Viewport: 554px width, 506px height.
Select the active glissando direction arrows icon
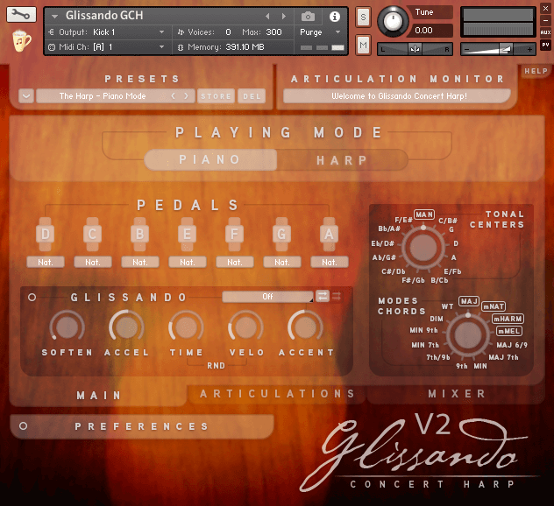coord(323,296)
